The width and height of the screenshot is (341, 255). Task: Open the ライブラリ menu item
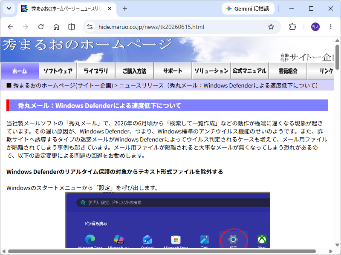pos(96,71)
